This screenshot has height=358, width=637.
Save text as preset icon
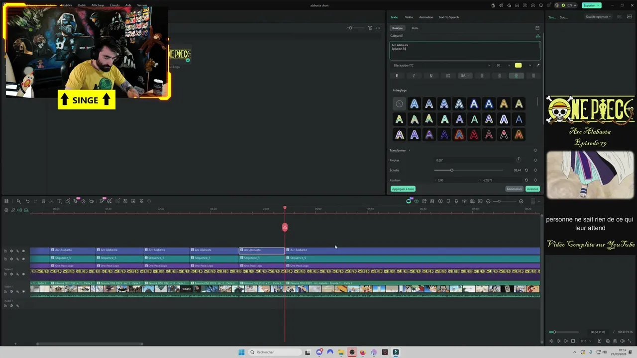tap(537, 28)
